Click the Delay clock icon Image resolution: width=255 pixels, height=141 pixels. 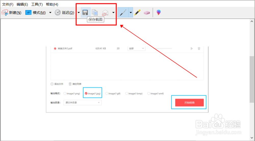tap(58, 13)
